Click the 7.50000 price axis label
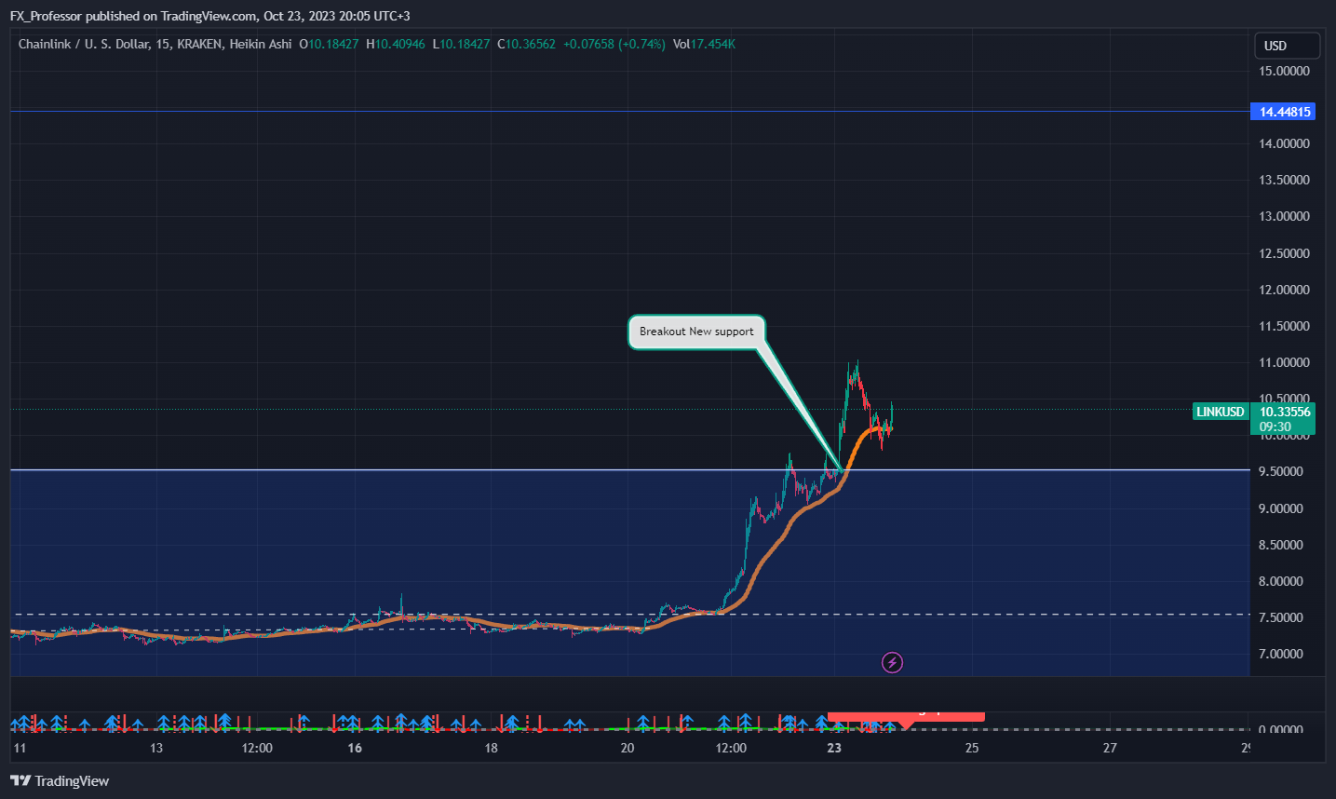Image resolution: width=1336 pixels, height=799 pixels. click(x=1280, y=617)
